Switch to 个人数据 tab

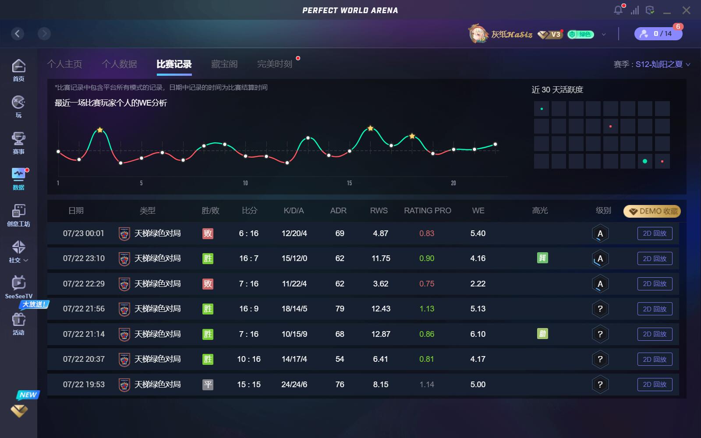pyautogui.click(x=119, y=64)
